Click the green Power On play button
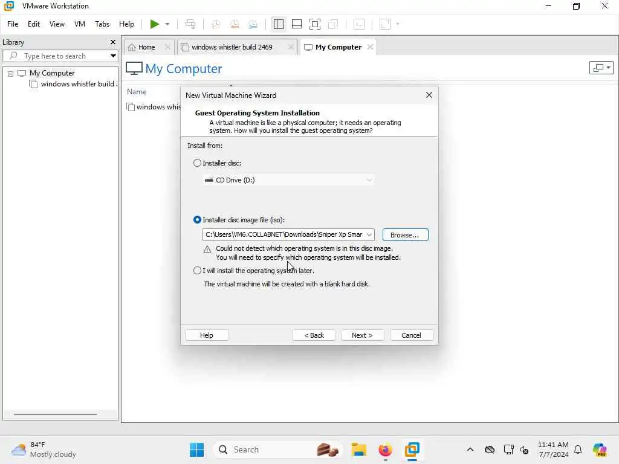This screenshot has width=619, height=464. [x=154, y=24]
